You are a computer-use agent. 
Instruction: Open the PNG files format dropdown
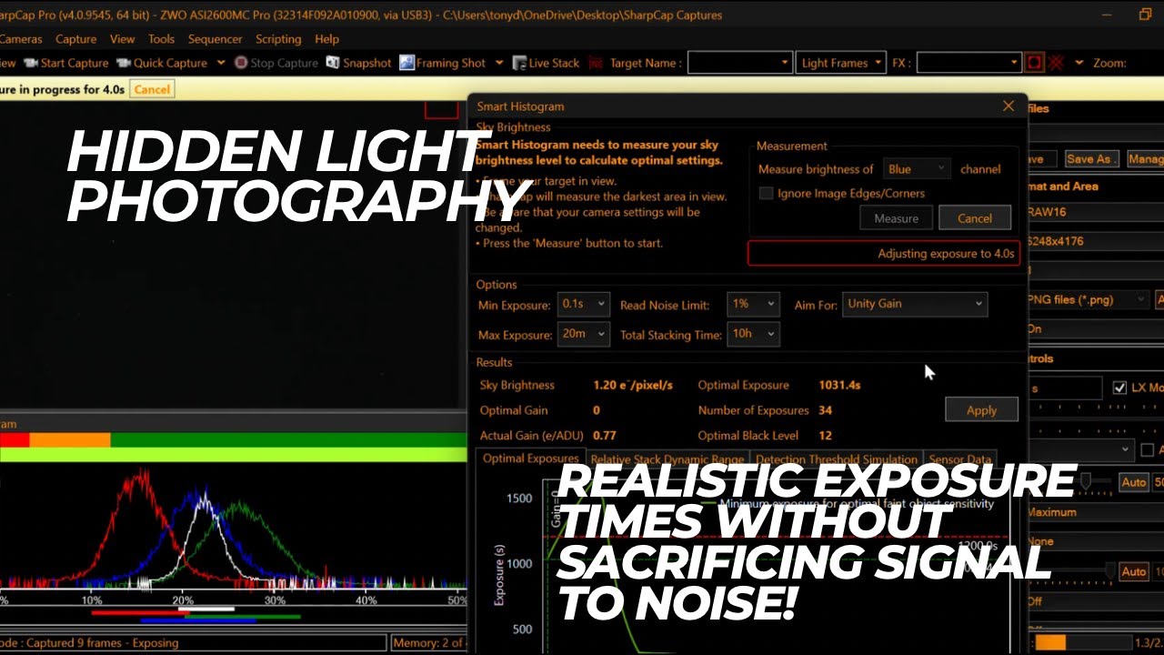pos(1088,299)
